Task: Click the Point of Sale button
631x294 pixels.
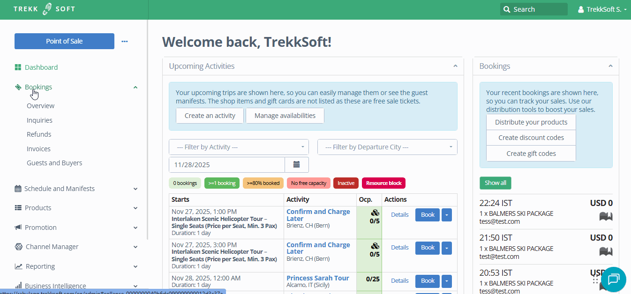Action: [64, 41]
